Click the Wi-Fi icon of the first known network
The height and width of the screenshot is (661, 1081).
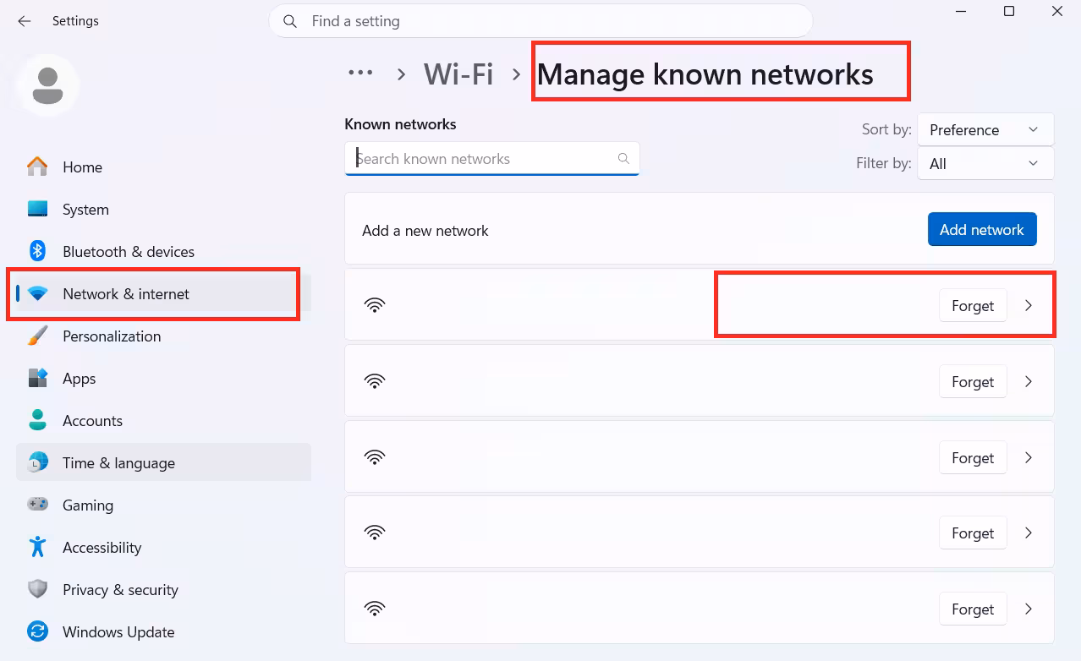[375, 305]
